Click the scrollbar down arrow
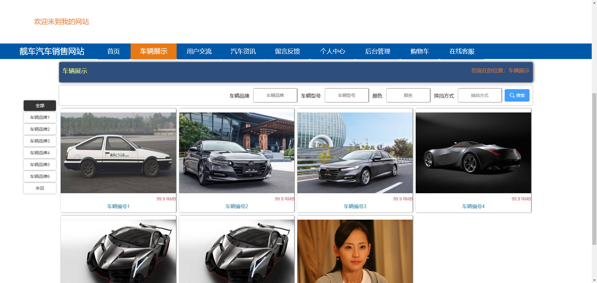This screenshot has height=283, width=597. (594, 280)
